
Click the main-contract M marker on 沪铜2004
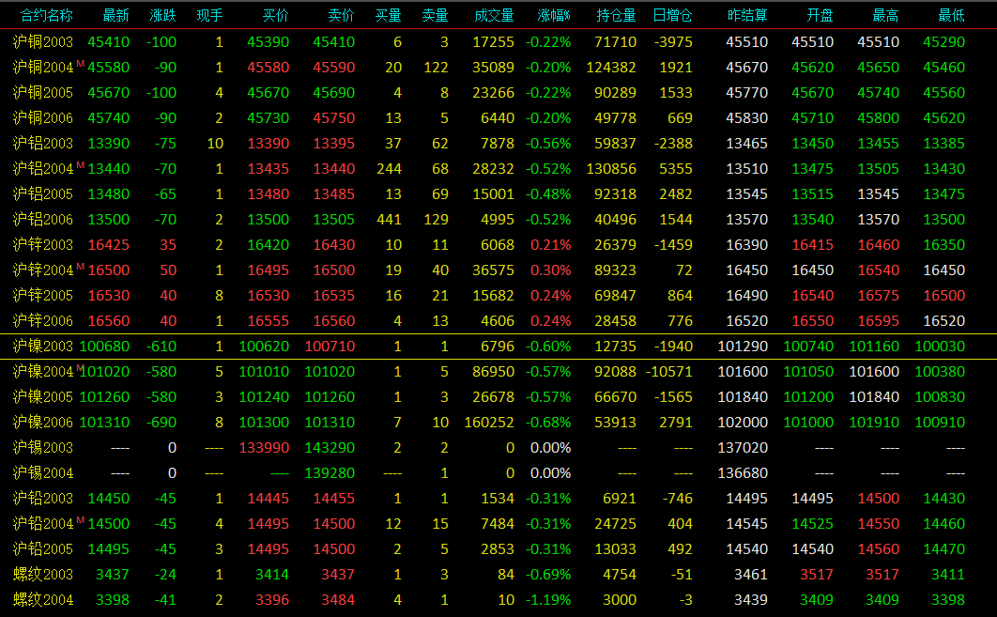(x=80, y=64)
